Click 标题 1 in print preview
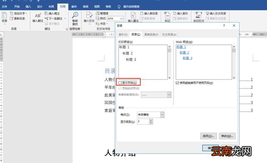The height and width of the screenshot is (163, 267). coord(124,47)
